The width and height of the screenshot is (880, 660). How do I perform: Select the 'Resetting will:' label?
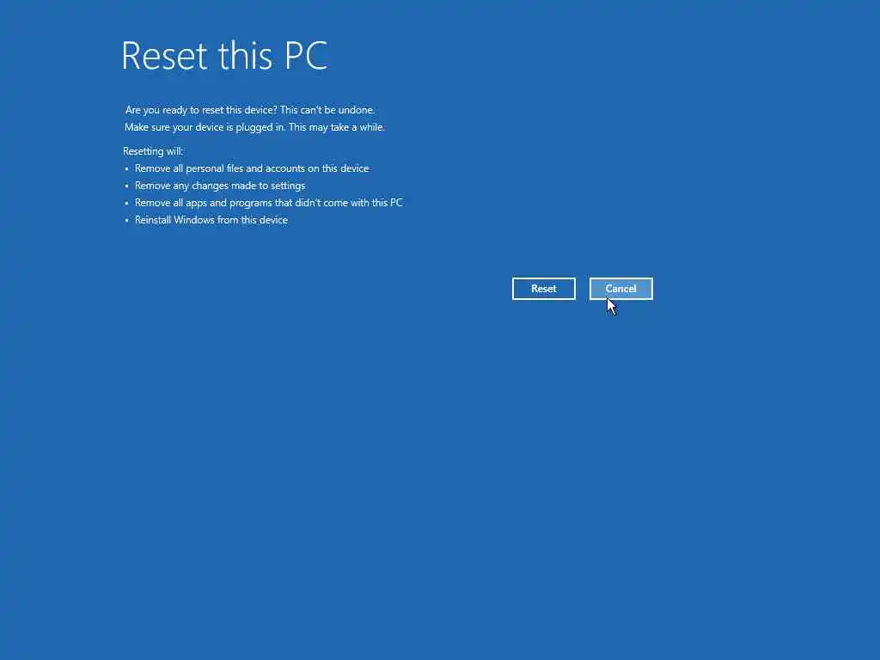point(153,151)
